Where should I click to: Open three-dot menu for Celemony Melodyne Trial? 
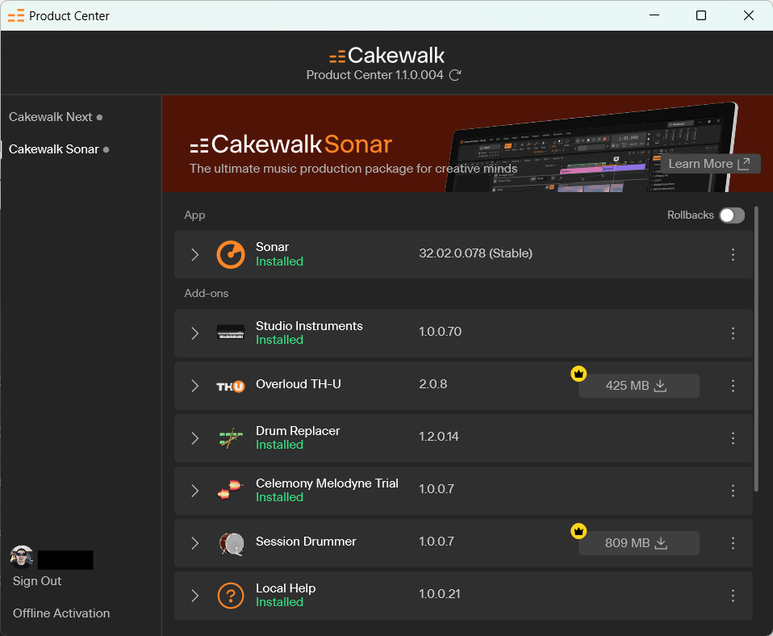[733, 491]
